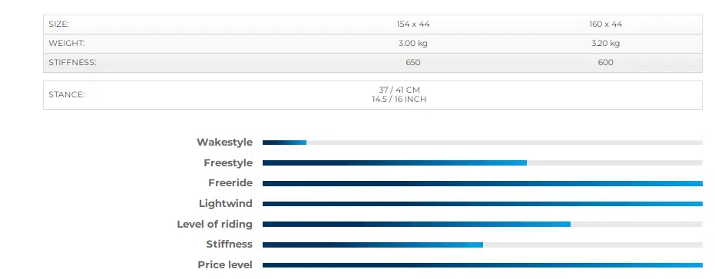Click the Stiffness rating bar
715x279 pixels.
click(x=482, y=245)
